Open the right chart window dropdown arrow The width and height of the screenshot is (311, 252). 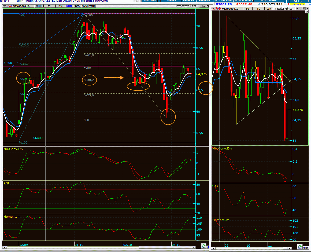pos(297,9)
